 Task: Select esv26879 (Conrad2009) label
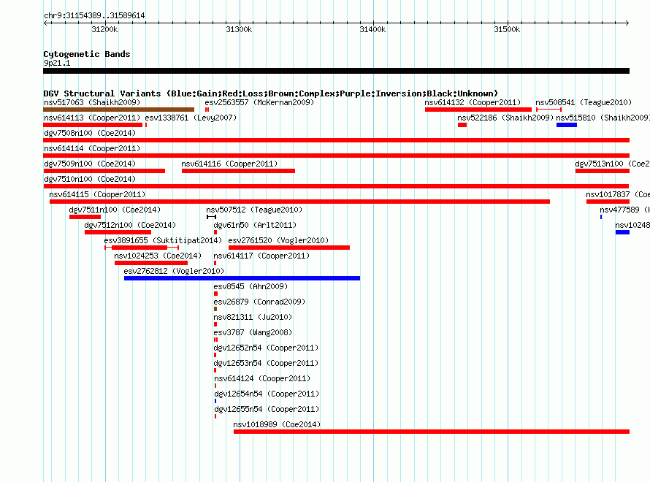click(259, 302)
